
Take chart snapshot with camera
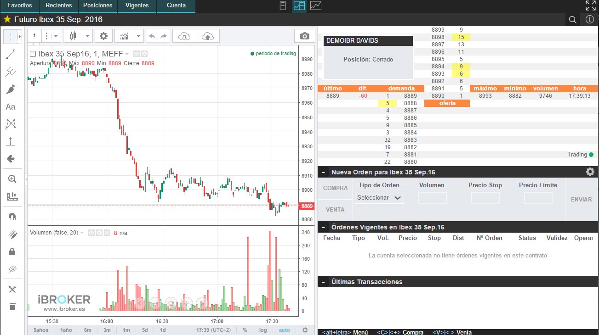[304, 36]
